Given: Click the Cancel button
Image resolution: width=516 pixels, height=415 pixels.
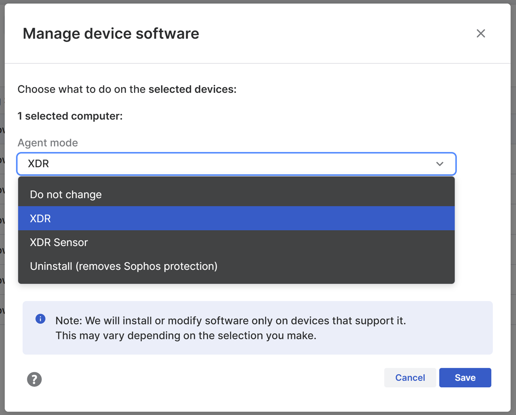Looking at the screenshot, I should (410, 377).
